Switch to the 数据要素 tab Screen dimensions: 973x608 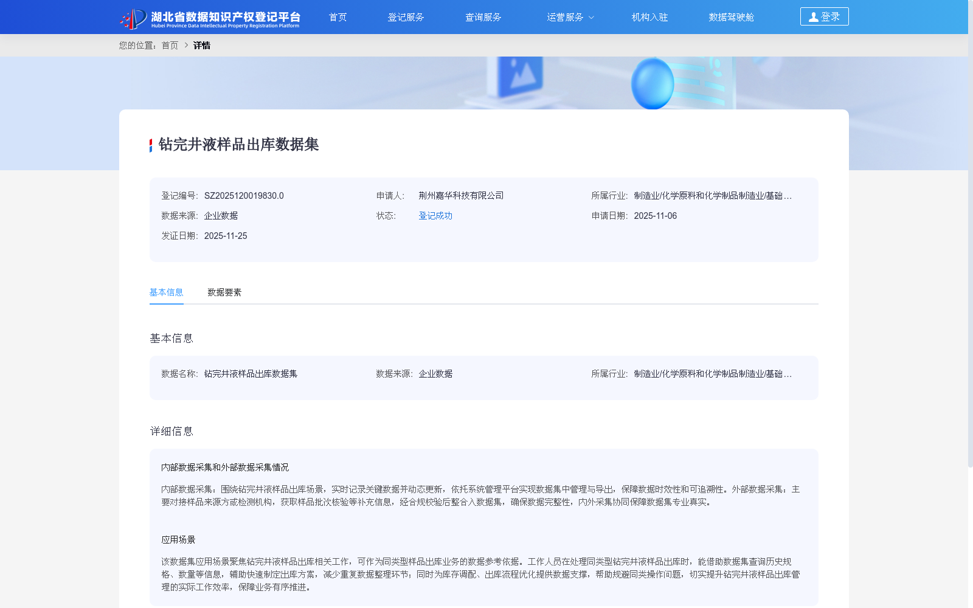tap(223, 292)
